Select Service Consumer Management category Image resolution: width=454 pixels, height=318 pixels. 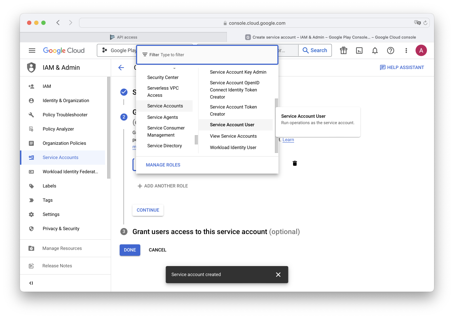pyautogui.click(x=165, y=132)
